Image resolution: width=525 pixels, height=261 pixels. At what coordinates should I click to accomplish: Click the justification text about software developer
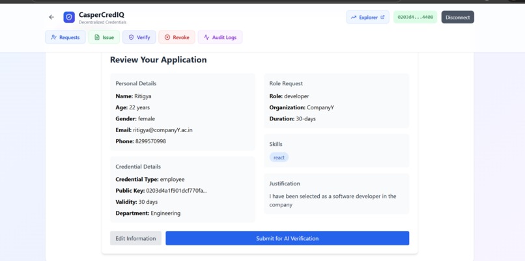pyautogui.click(x=333, y=200)
